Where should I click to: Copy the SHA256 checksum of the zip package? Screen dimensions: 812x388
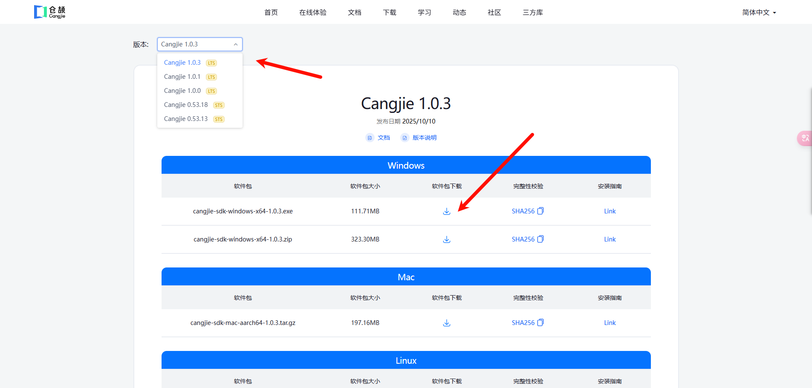point(540,239)
